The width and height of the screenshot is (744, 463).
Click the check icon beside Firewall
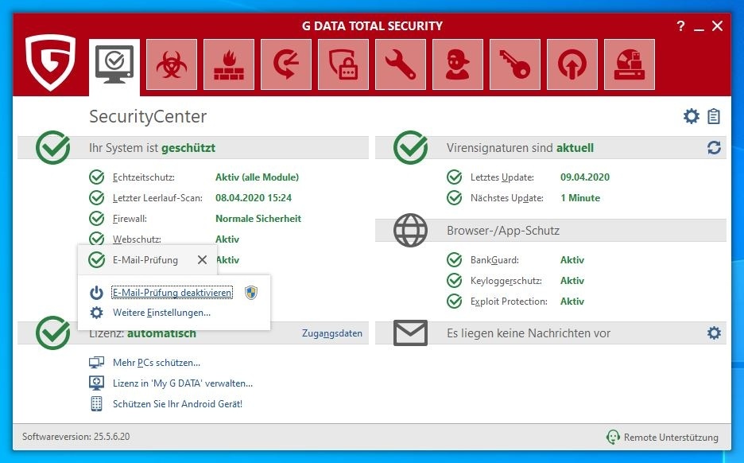96,219
